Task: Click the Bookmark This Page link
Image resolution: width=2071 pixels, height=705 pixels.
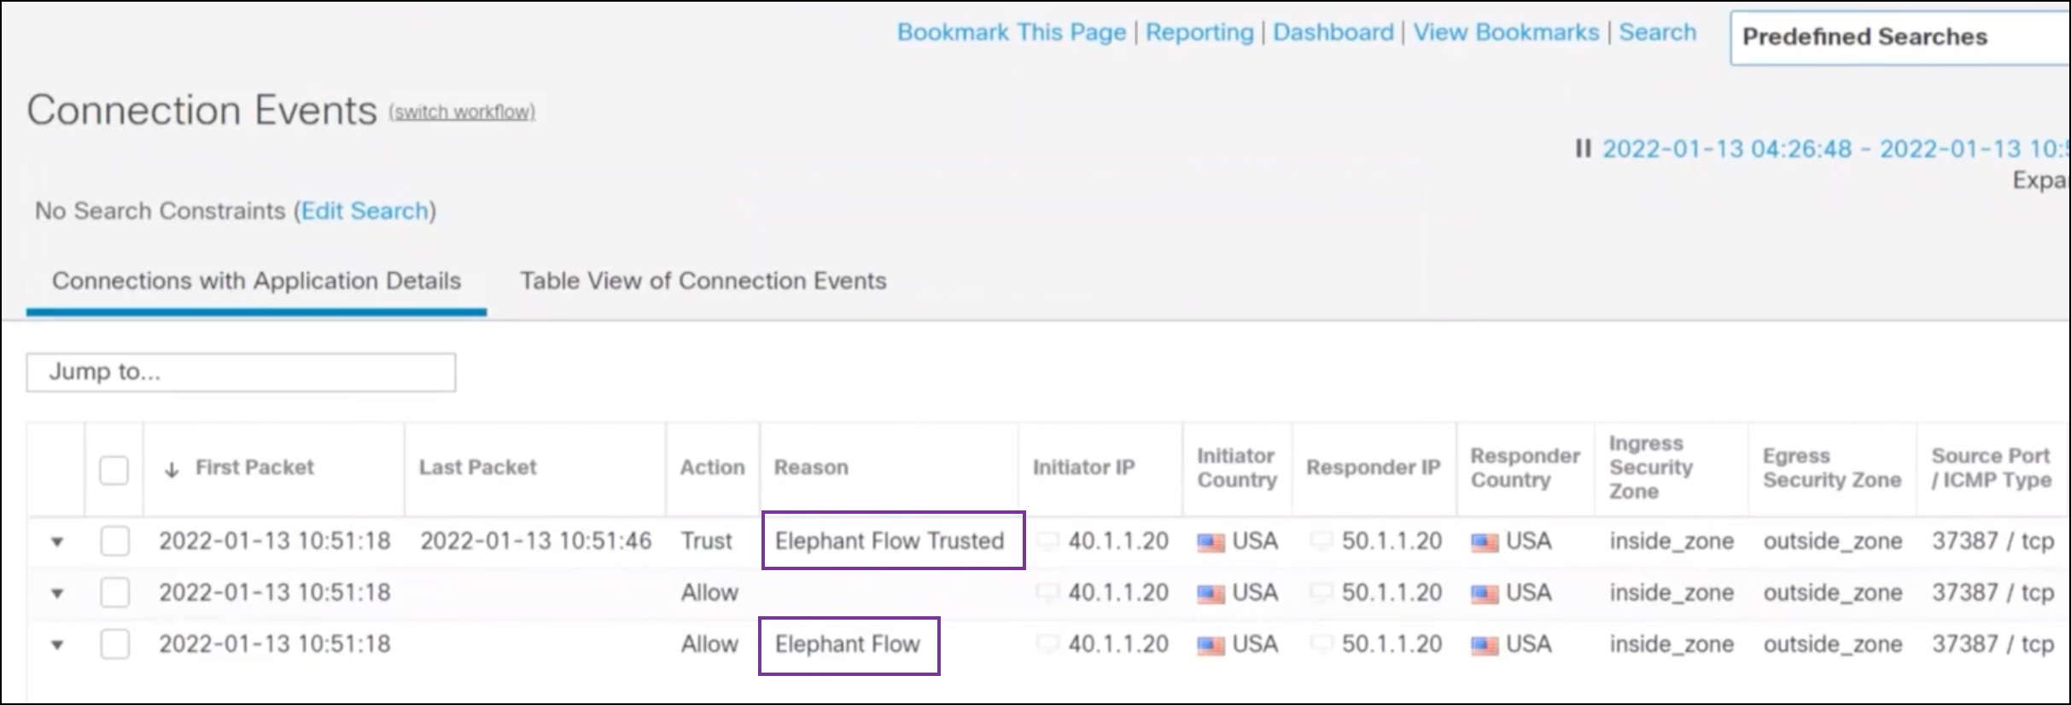Action: [1012, 32]
